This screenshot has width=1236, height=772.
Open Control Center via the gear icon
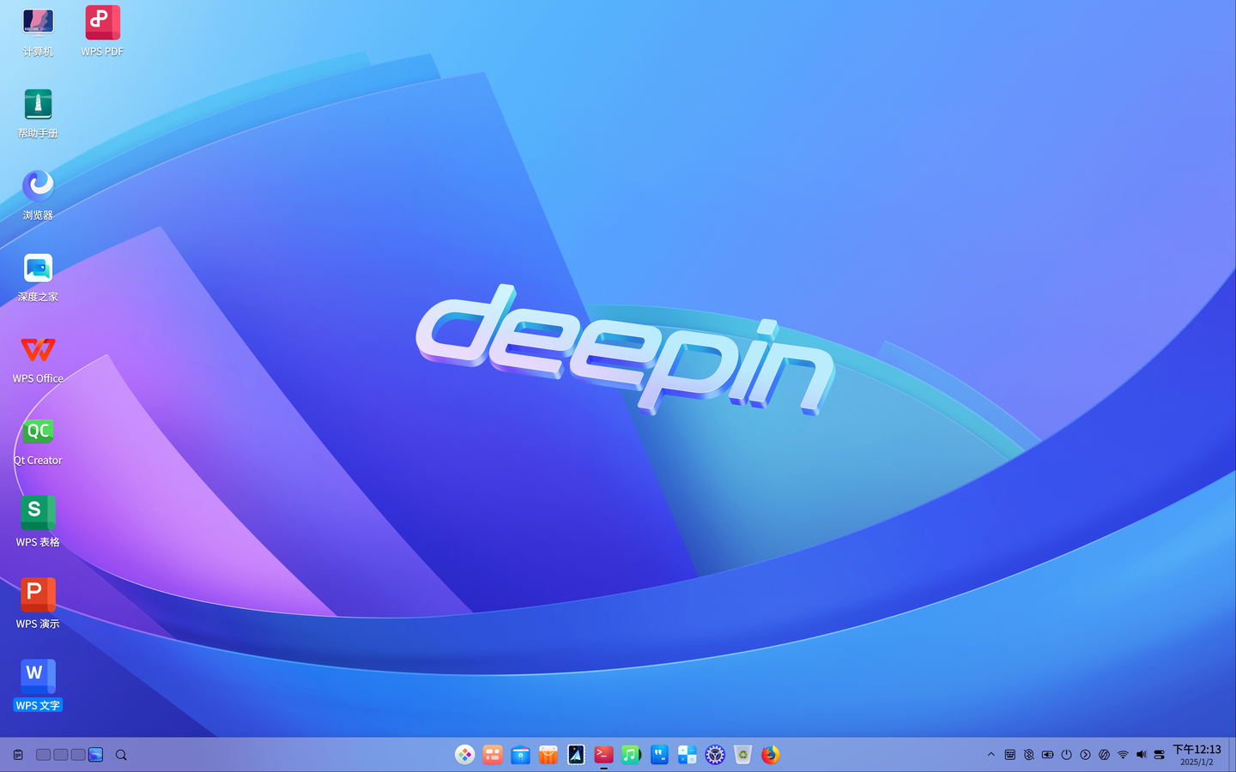click(x=715, y=755)
